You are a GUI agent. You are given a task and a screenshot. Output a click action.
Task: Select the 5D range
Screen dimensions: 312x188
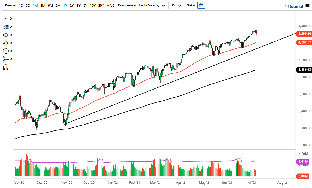(28, 5)
